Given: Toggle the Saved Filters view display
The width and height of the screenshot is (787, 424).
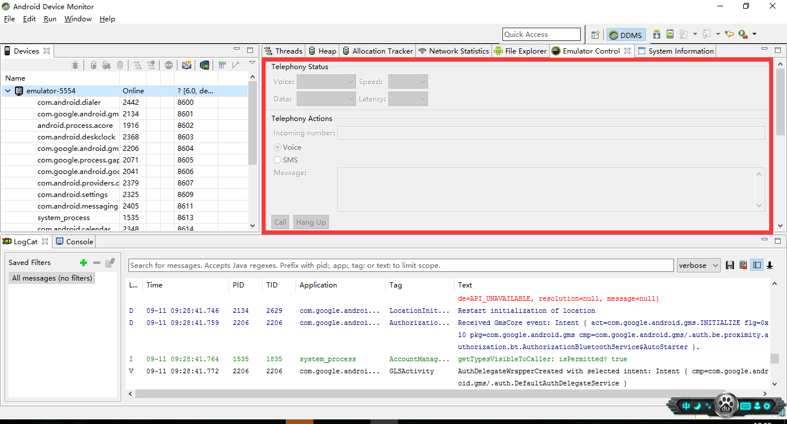Looking at the screenshot, I should (757, 265).
